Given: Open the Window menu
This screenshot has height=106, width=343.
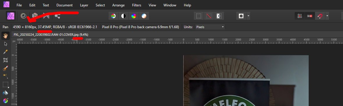Looking at the screenshot, I should 170,5.
